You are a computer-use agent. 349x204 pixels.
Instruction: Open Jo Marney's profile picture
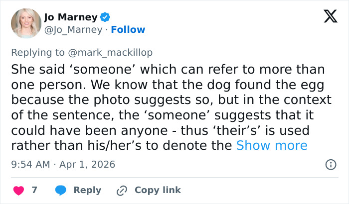coord(25,23)
